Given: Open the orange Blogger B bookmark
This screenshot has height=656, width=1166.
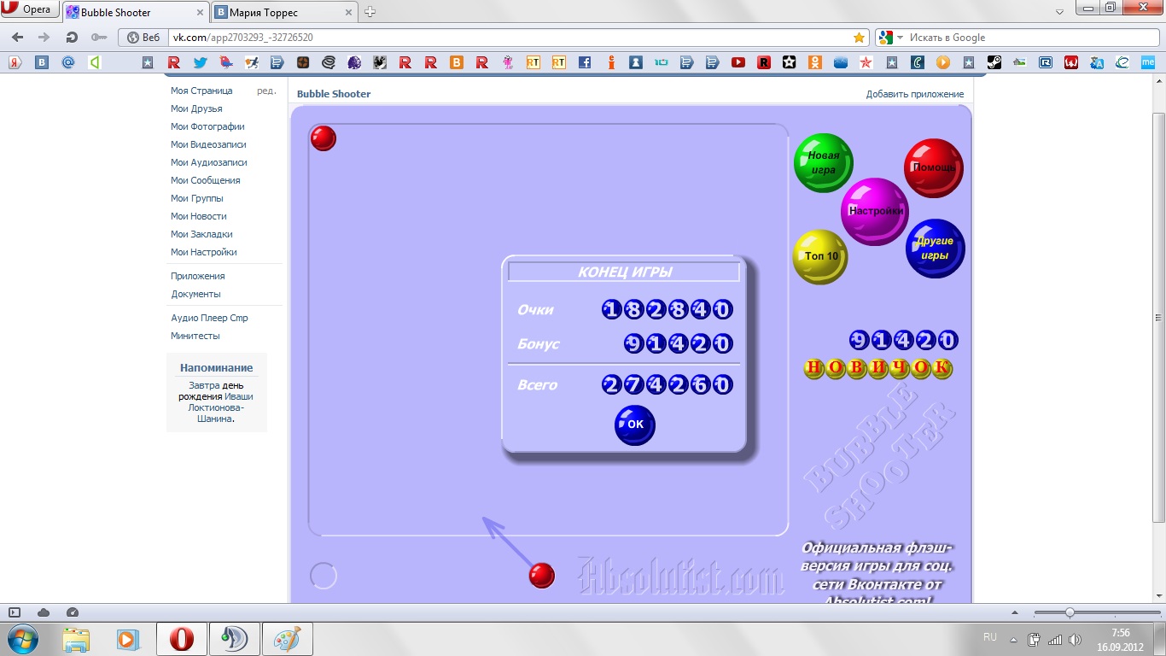Looking at the screenshot, I should [457, 62].
